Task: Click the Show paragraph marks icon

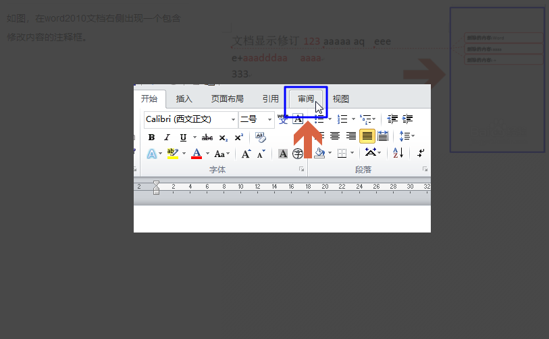Action: (x=421, y=153)
